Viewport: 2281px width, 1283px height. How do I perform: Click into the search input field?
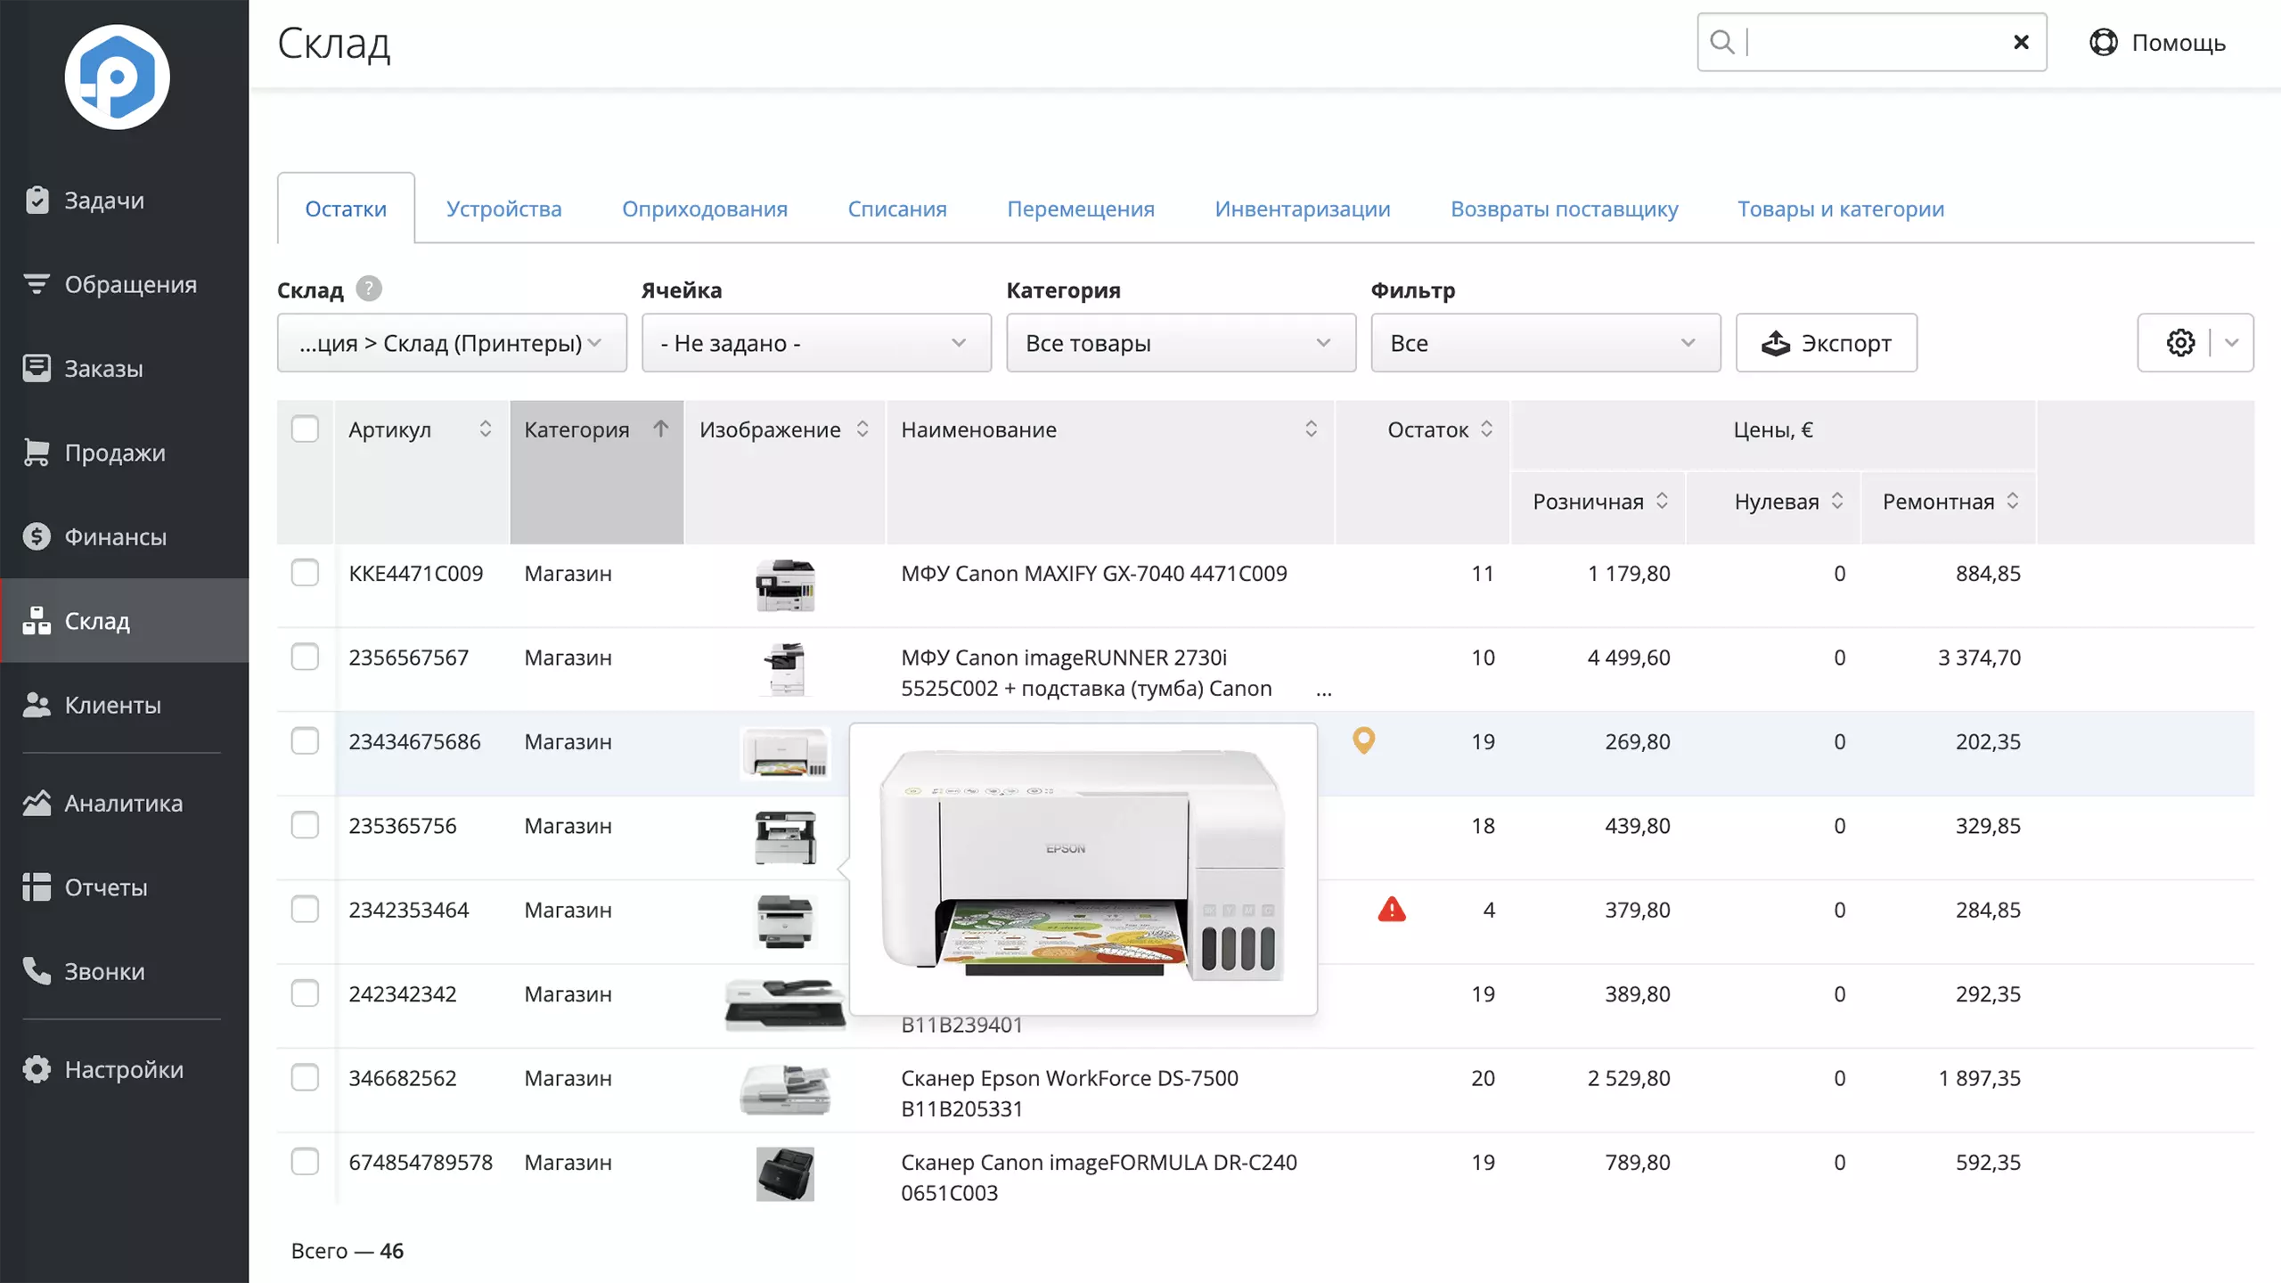point(1871,42)
